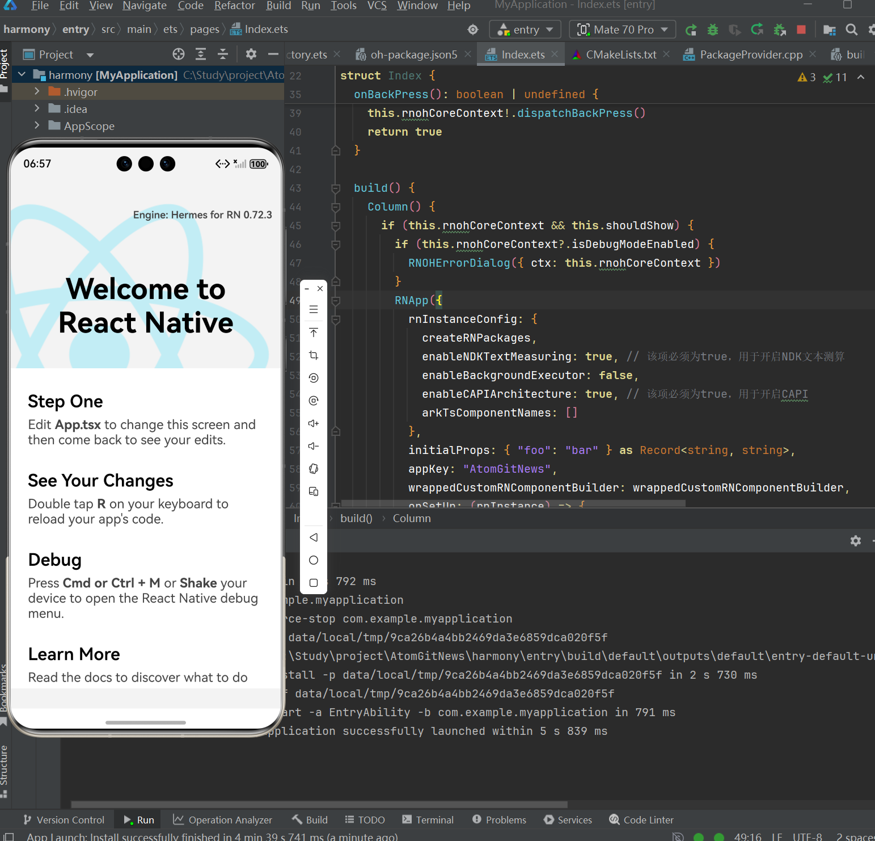875x841 pixels.
Task: Open the File menu
Action: tap(40, 6)
